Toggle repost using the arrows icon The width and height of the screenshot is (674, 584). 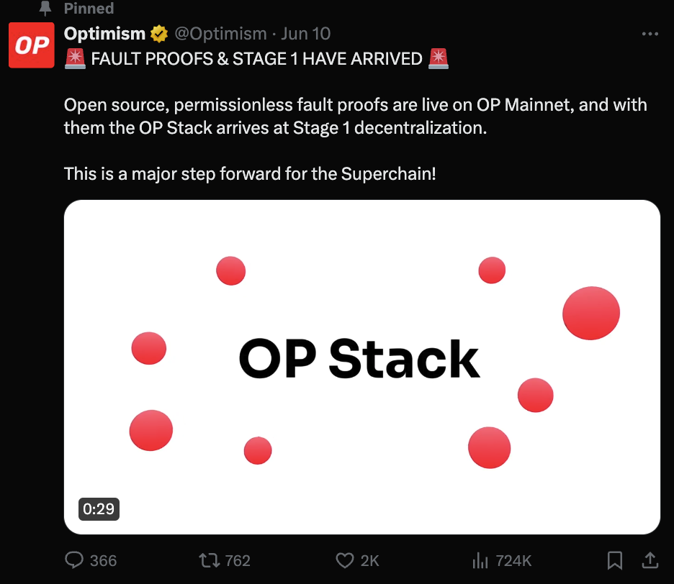click(x=207, y=560)
